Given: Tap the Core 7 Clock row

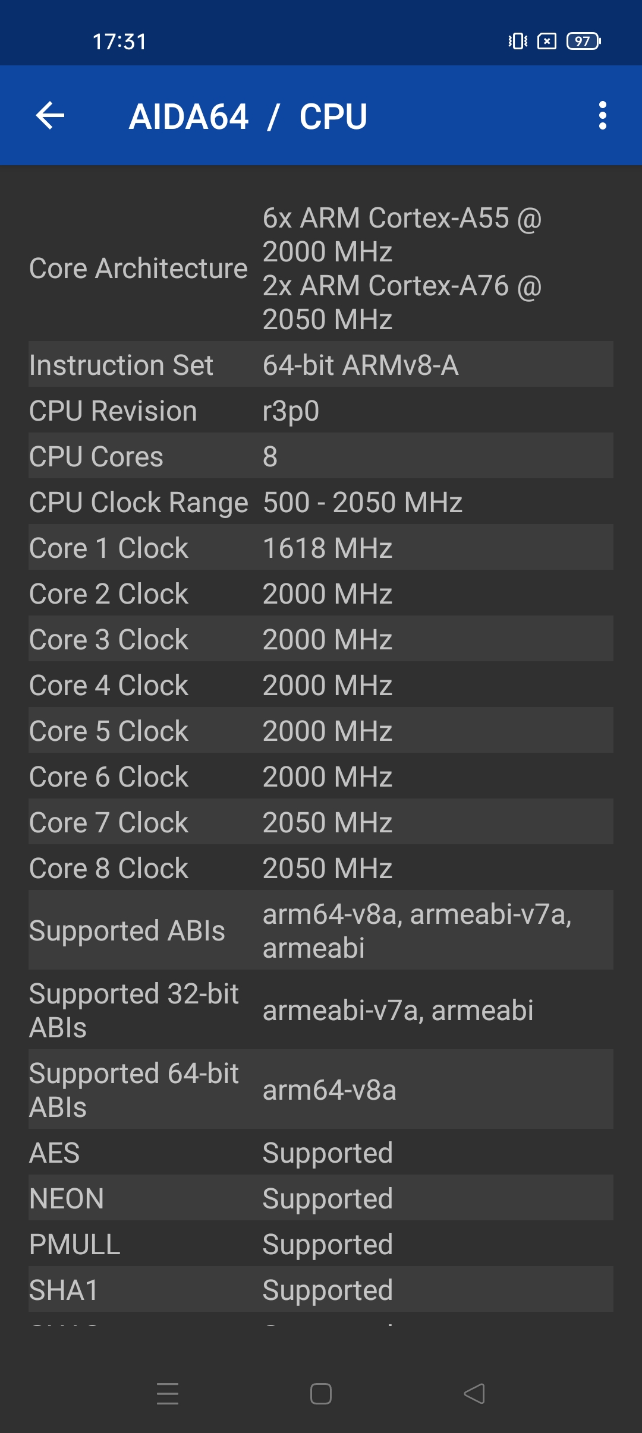Looking at the screenshot, I should pos(321,822).
